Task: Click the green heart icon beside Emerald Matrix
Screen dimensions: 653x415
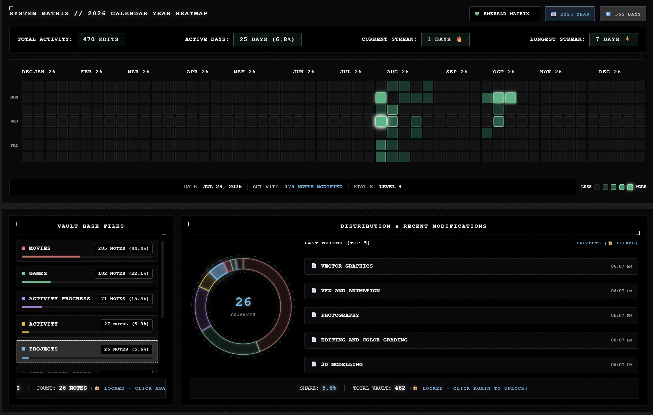Action: (477, 14)
